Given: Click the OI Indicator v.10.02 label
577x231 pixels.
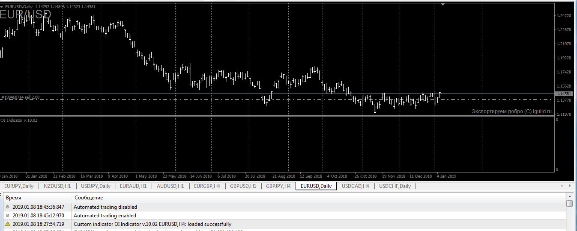Looking at the screenshot, I should coord(19,120).
